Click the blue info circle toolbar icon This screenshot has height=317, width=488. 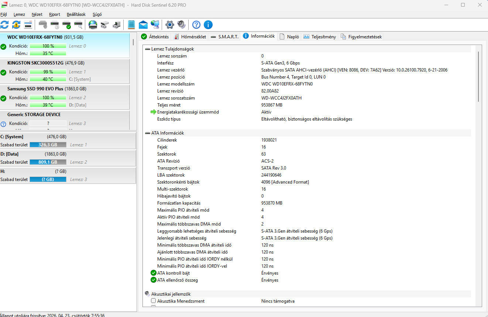[208, 25]
